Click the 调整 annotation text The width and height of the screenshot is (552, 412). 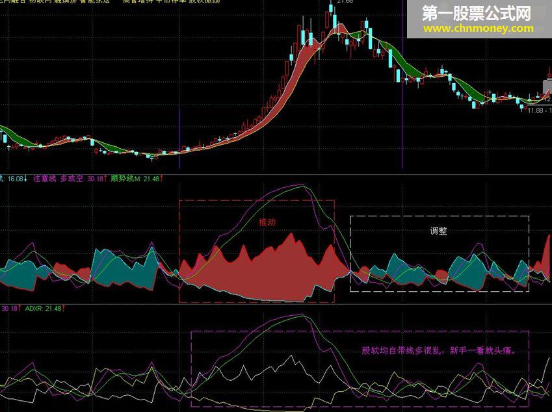pyautogui.click(x=438, y=231)
